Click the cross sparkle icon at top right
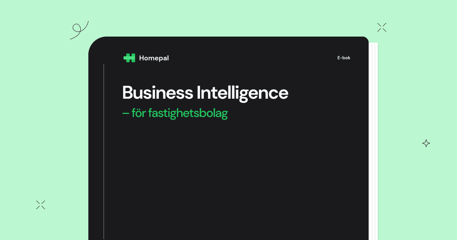This screenshot has height=240, width=457. click(382, 27)
